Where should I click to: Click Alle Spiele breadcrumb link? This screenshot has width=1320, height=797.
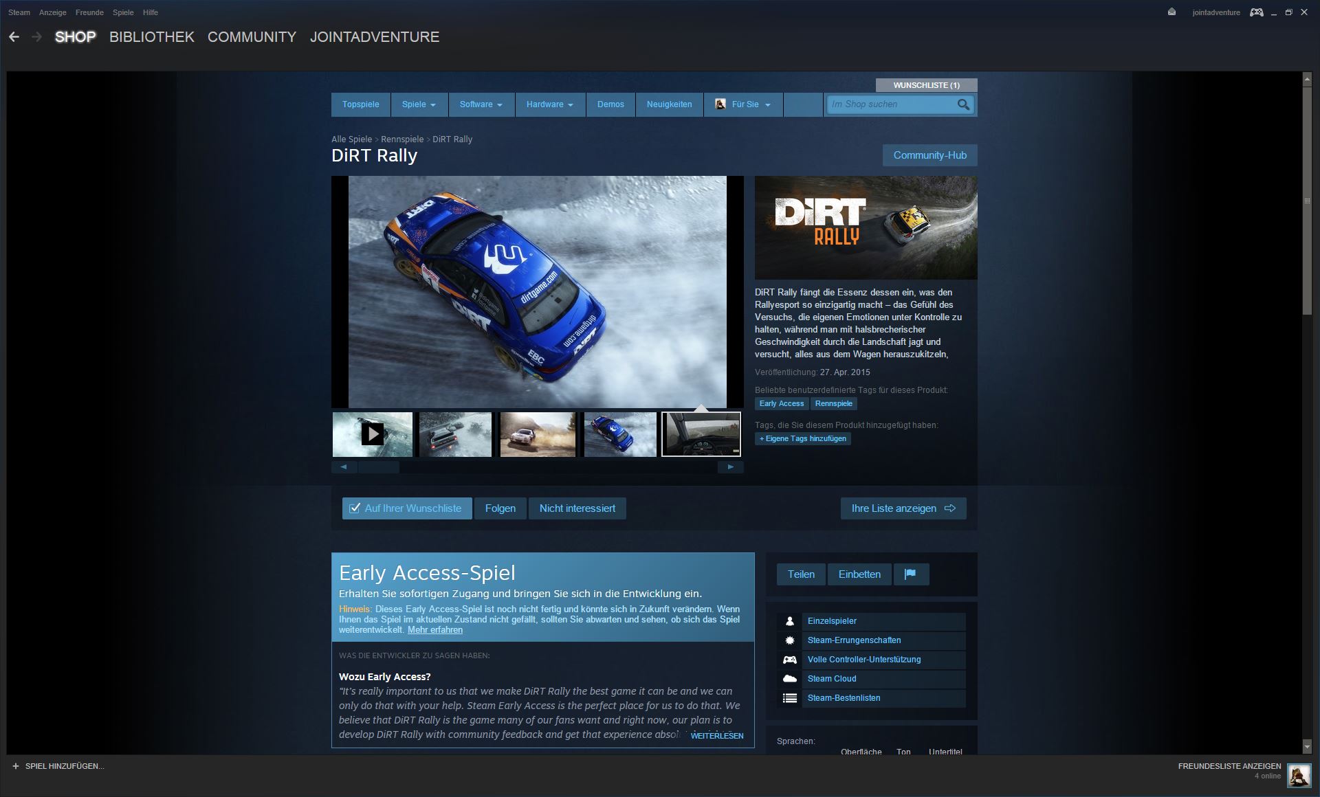(x=351, y=139)
